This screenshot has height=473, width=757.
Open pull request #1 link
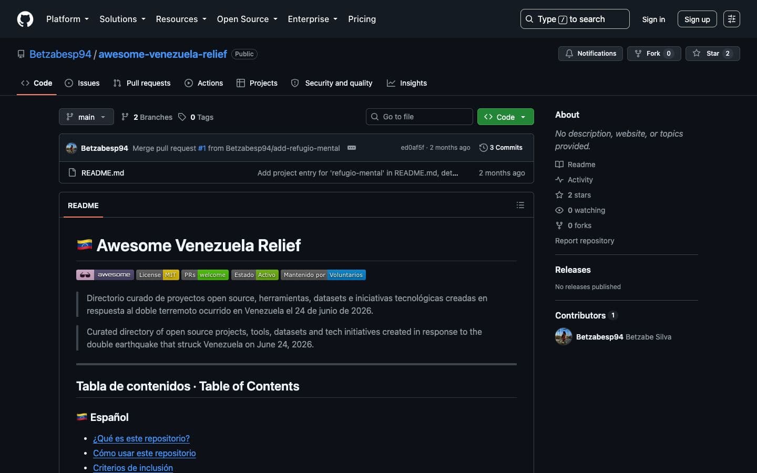(202, 148)
